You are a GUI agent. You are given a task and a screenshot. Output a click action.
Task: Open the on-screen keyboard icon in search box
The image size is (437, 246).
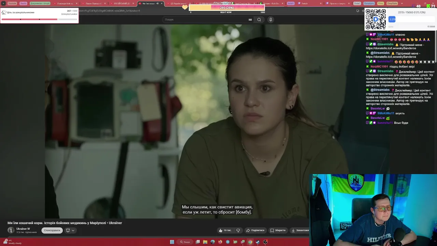pyautogui.click(x=250, y=19)
